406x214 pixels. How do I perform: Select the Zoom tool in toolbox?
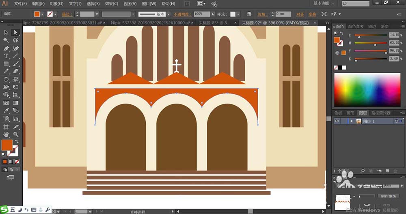point(15,134)
